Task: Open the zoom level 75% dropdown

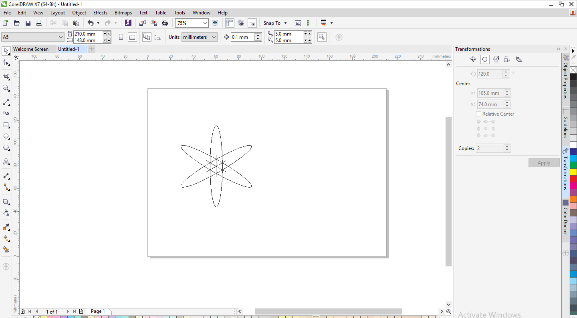Action: (205, 23)
